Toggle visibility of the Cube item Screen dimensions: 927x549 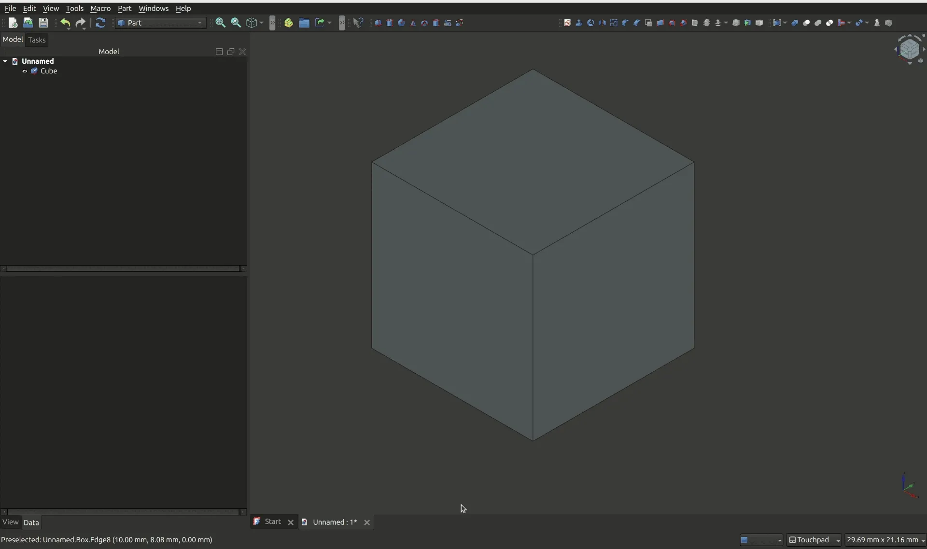(24, 71)
